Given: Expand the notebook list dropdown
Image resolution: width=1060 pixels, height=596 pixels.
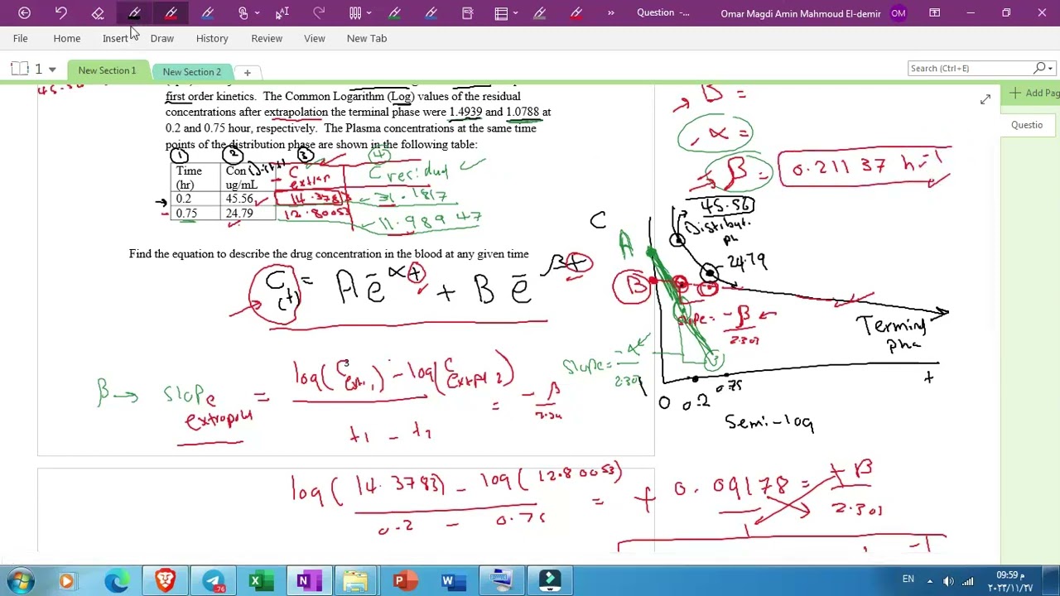Looking at the screenshot, I should point(52,70).
